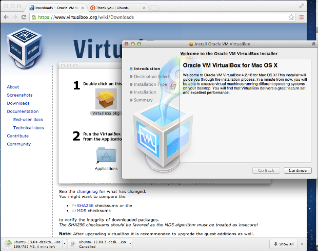This screenshot has height=251, width=318.
Task: Click the green SSL padlock in address bar
Action: pos(34,17)
